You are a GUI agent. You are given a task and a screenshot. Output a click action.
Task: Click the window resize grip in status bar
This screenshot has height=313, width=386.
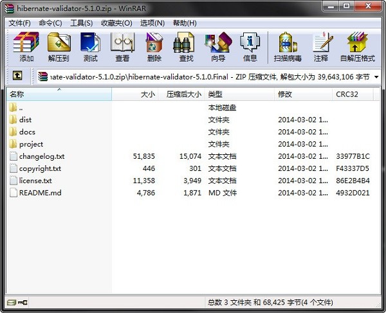coord(378,305)
